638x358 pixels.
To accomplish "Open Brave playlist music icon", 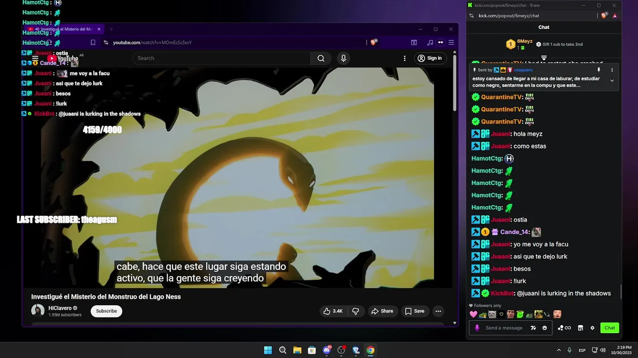I will click(430, 42).
